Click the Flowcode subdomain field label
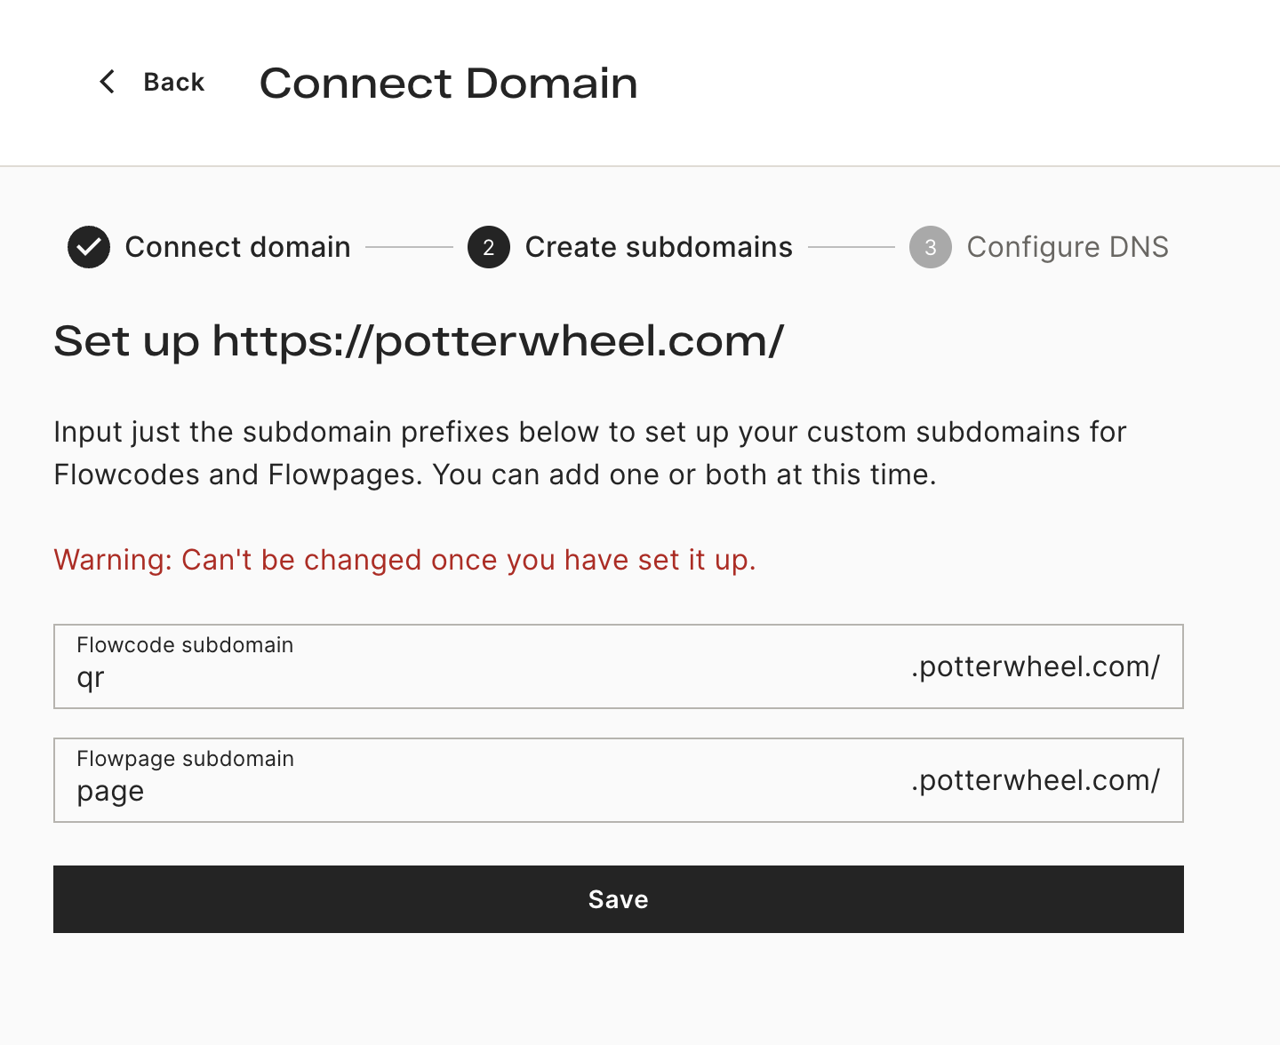 [x=185, y=645]
